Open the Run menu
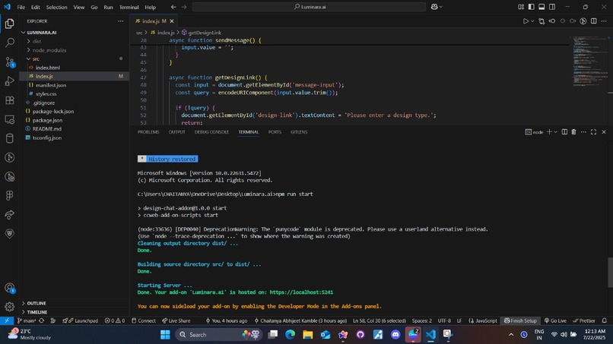This screenshot has width=613, height=344. (108, 7)
